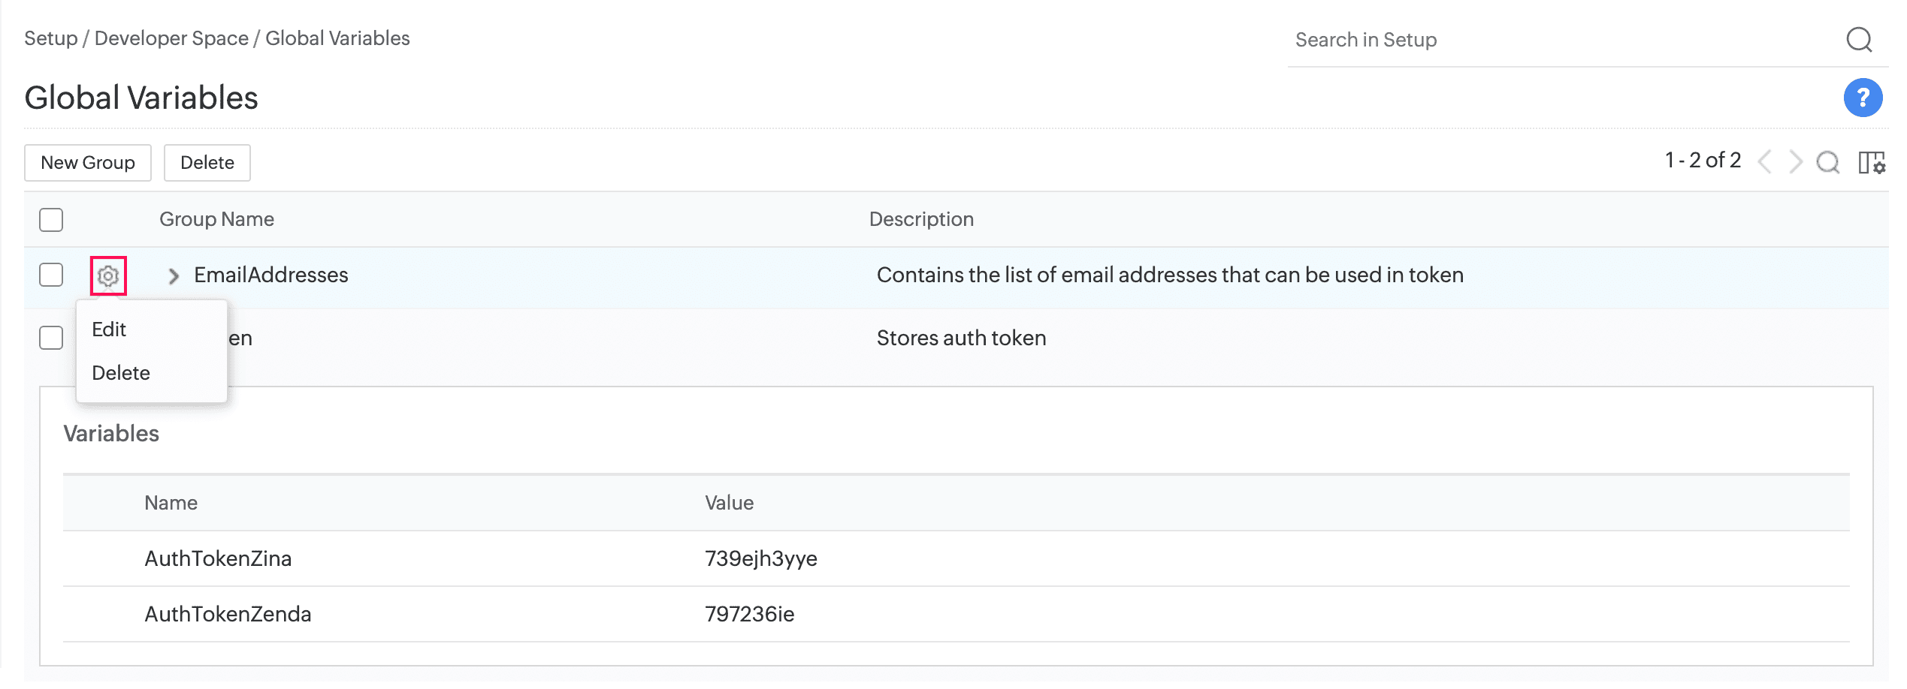Check the EmailAddresses group checkbox
The height and width of the screenshot is (689, 1907).
pyautogui.click(x=51, y=275)
